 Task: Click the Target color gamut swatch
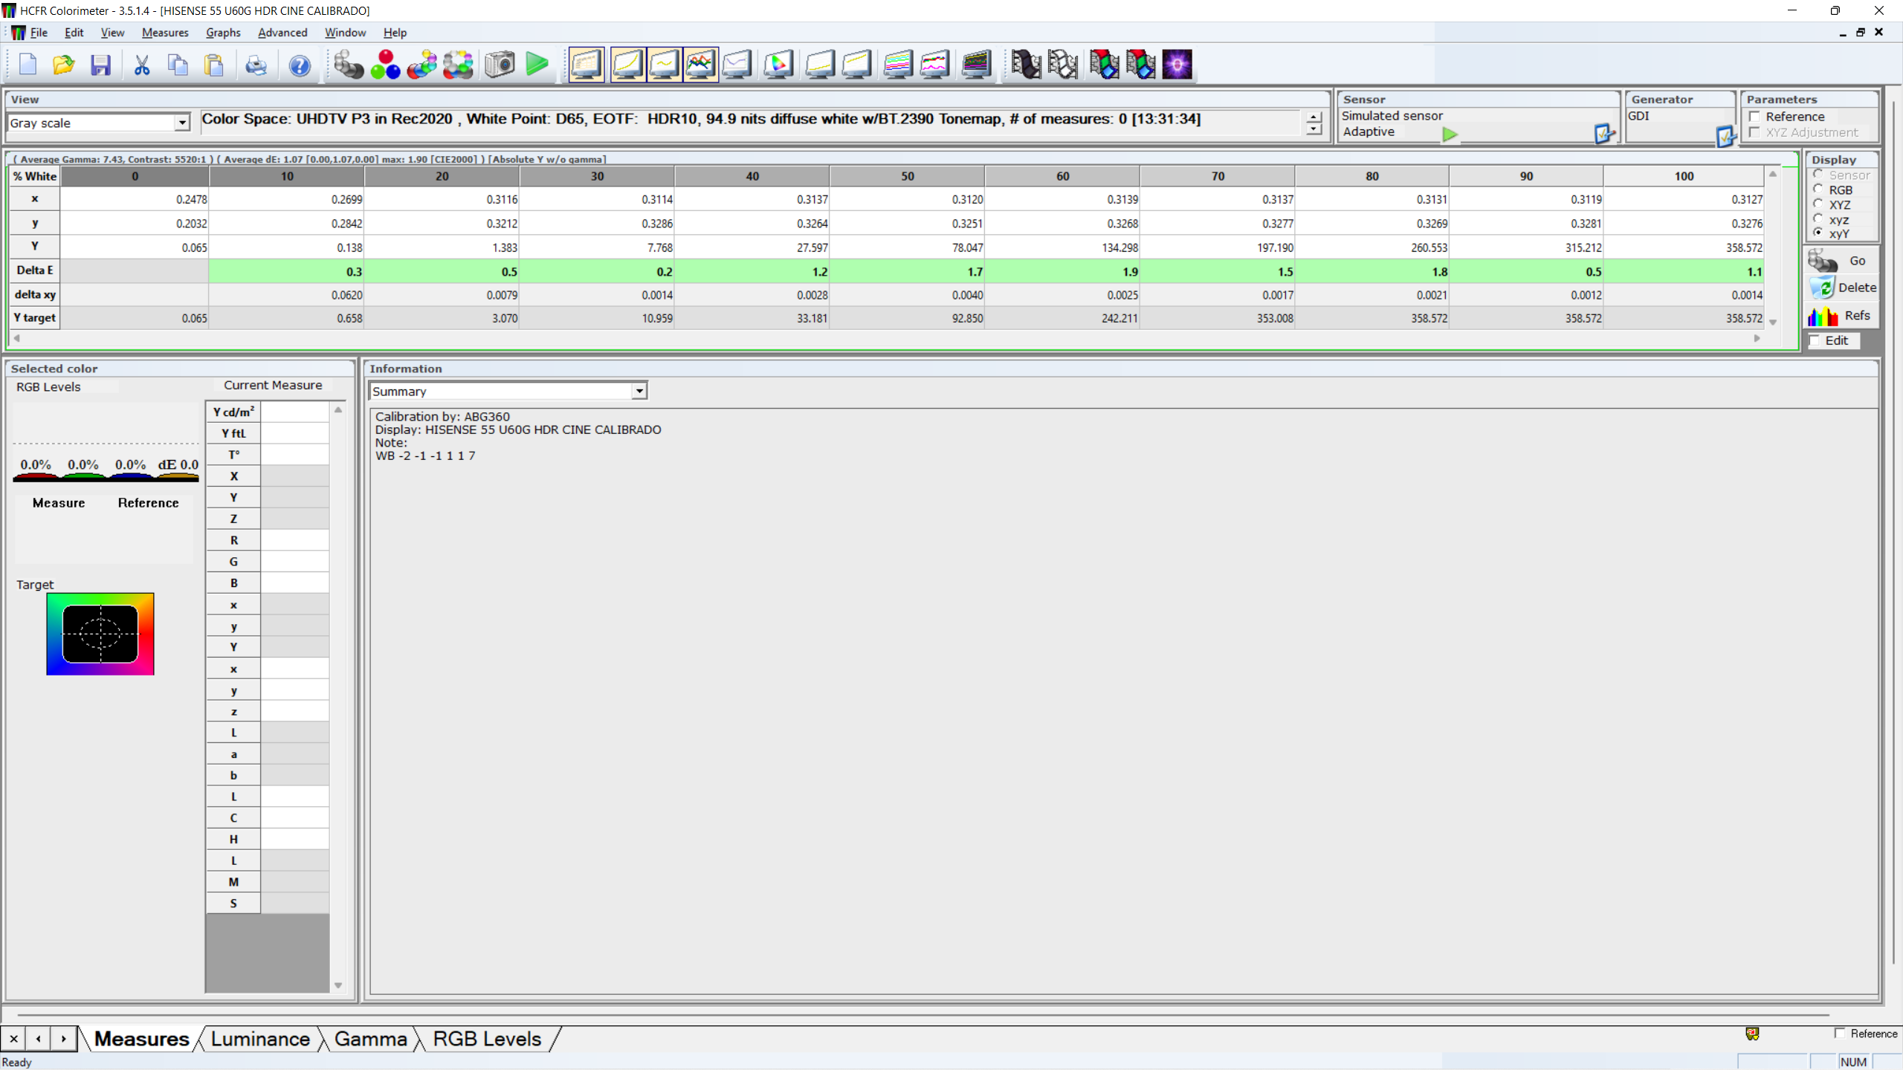(100, 634)
